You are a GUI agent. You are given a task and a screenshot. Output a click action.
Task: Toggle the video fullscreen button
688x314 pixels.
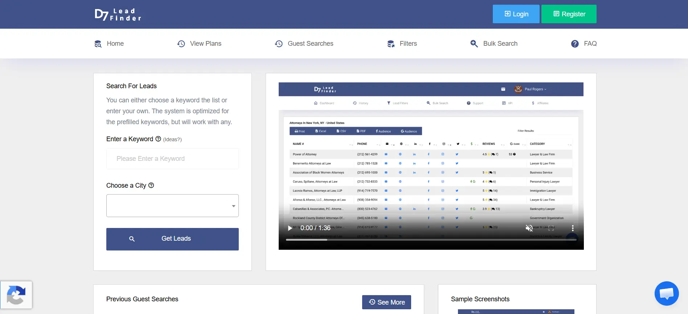coord(551,228)
